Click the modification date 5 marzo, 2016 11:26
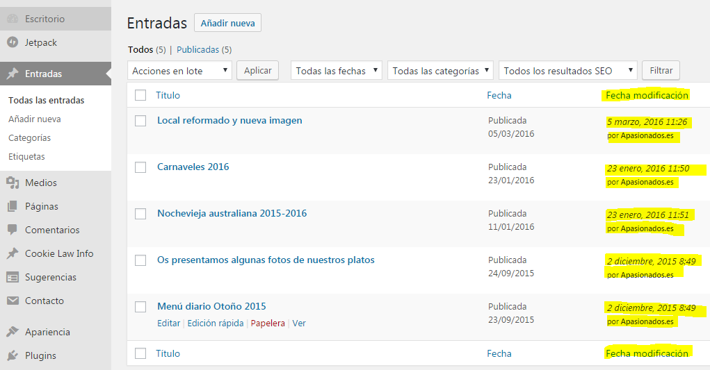Screen dimensions: 710x370 click(x=647, y=122)
